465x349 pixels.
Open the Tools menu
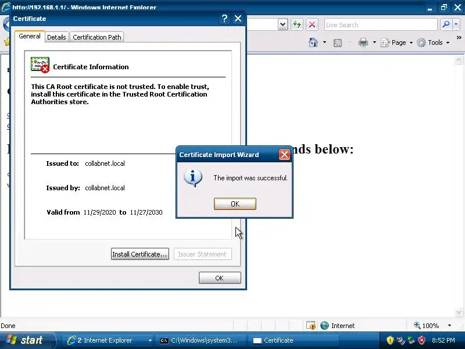point(433,42)
